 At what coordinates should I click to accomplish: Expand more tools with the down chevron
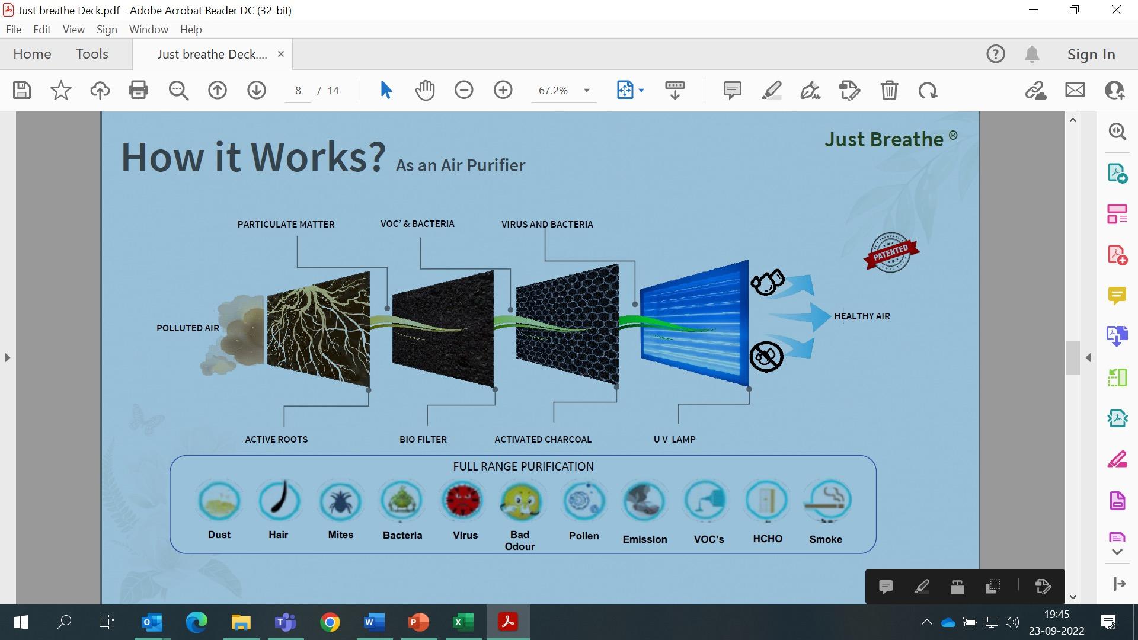(x=1117, y=551)
